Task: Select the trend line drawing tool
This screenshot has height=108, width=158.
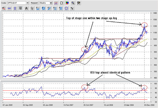Action: tap(4, 8)
